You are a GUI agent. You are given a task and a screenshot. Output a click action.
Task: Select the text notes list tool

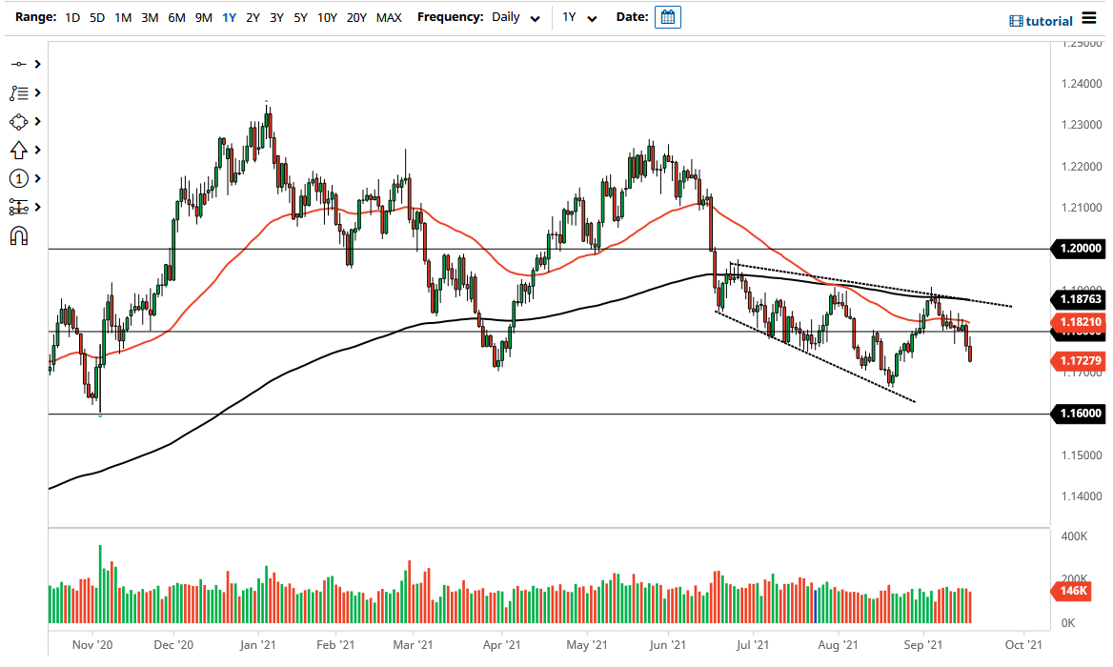tap(18, 93)
